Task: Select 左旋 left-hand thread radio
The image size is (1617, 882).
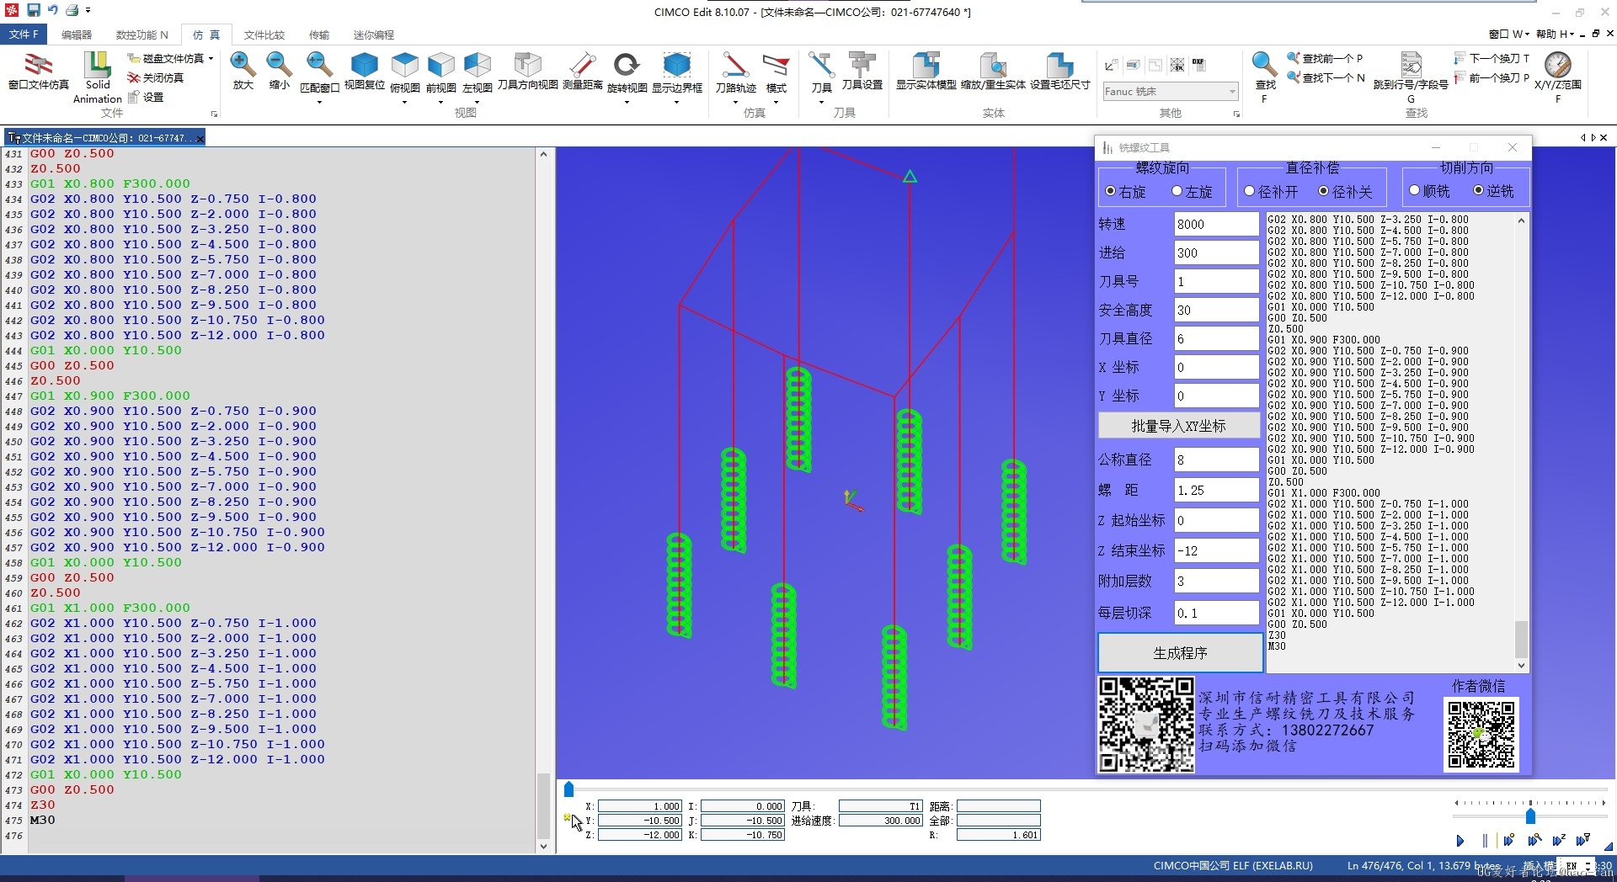Action: click(1177, 191)
